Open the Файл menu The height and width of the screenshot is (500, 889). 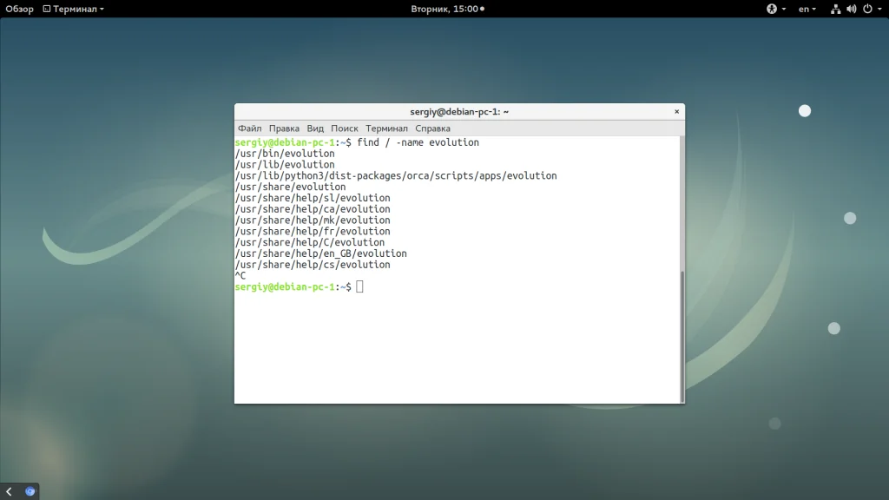[x=249, y=128]
